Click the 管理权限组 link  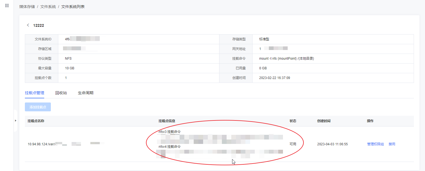pos(375,144)
